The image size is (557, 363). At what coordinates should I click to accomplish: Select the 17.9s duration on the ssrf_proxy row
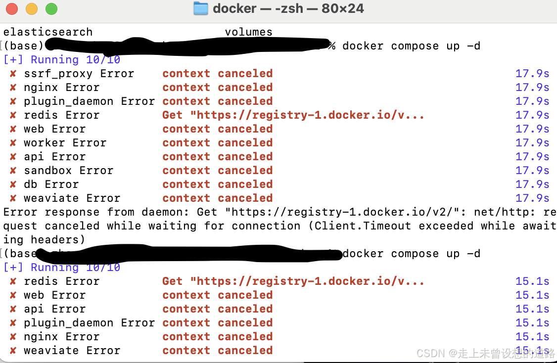532,73
